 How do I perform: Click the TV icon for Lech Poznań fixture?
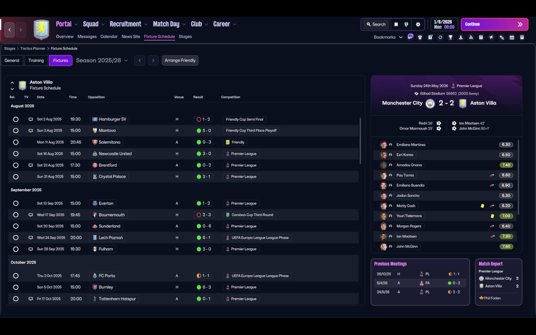(31, 237)
